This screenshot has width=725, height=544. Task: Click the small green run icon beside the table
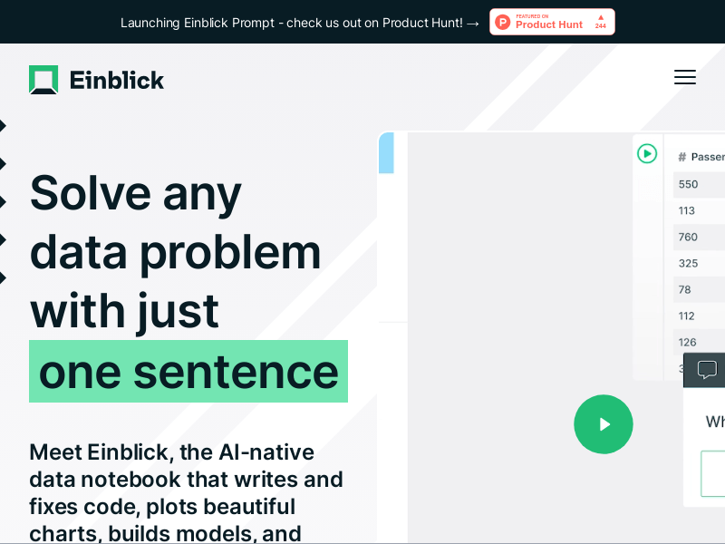pyautogui.click(x=647, y=153)
